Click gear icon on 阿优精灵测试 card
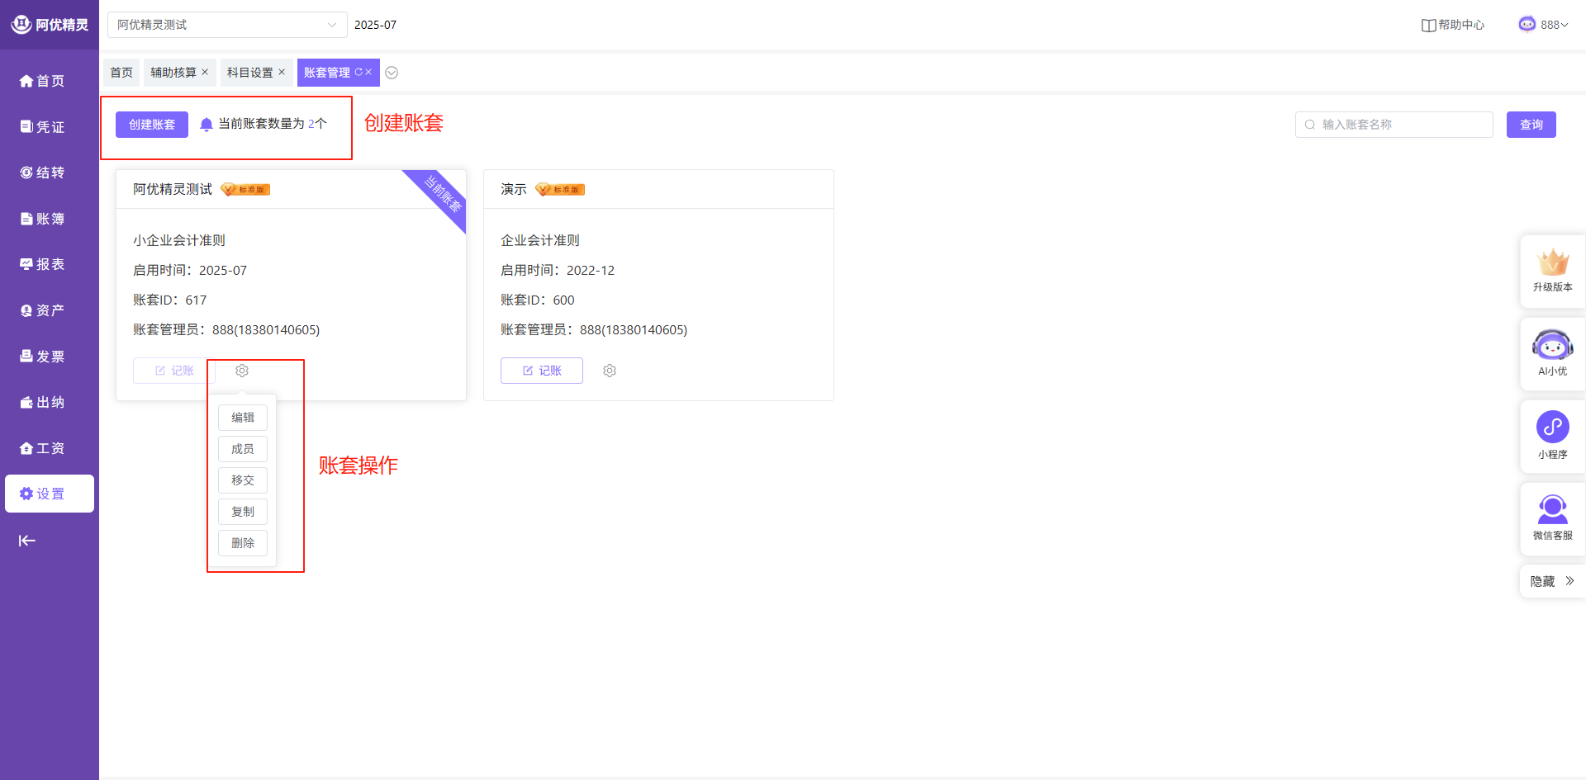1586x780 pixels. coord(242,371)
